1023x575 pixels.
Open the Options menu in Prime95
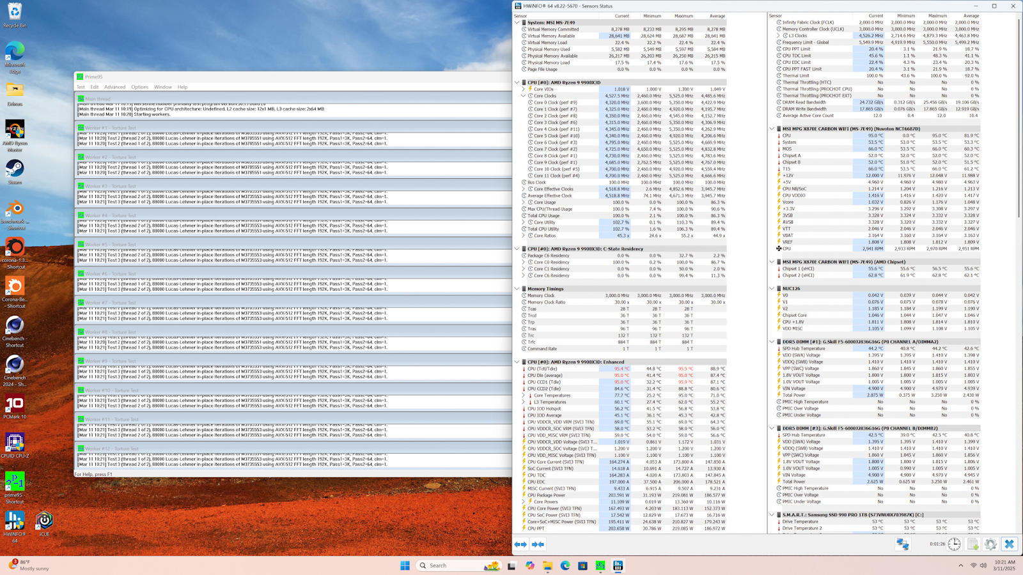tap(140, 87)
